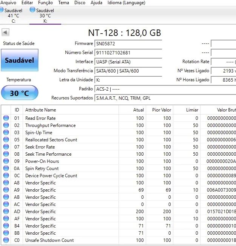Open the Função menu

(45, 3)
